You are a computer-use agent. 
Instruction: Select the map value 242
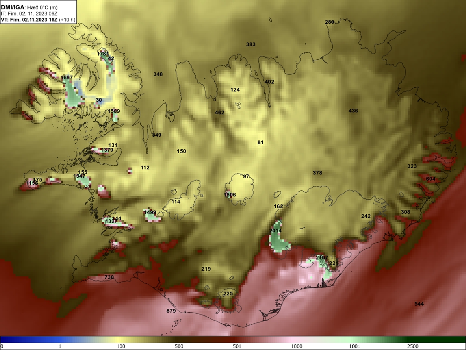366,216
